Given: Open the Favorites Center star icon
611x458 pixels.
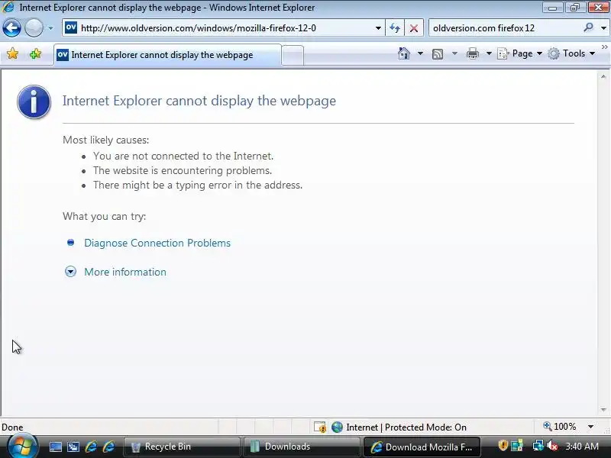Looking at the screenshot, I should click(x=12, y=53).
